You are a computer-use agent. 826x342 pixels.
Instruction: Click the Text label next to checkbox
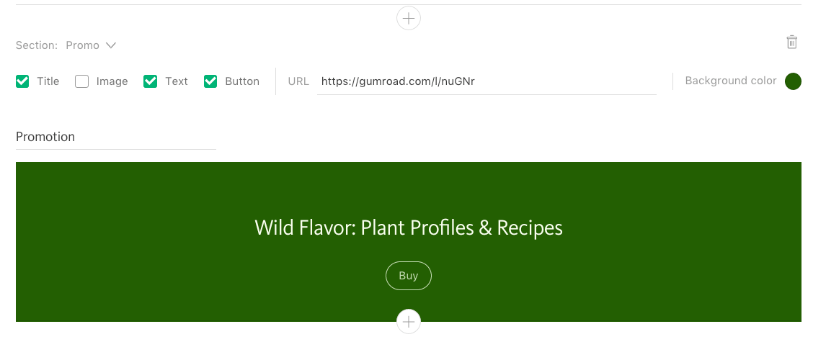[x=176, y=81]
